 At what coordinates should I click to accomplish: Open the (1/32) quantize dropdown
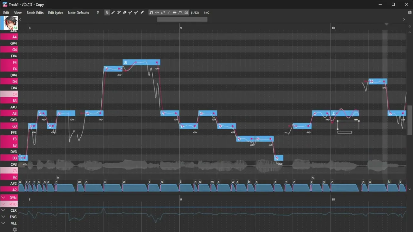point(195,13)
